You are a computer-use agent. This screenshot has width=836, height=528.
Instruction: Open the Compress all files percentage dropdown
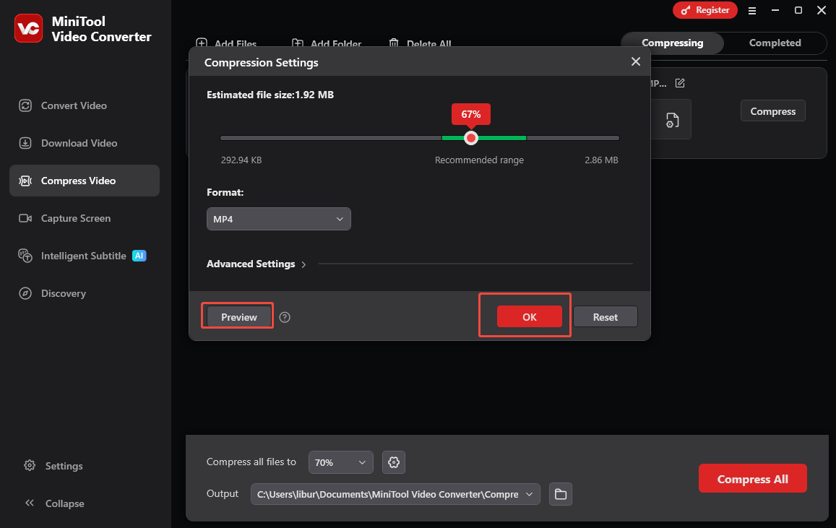coord(340,462)
